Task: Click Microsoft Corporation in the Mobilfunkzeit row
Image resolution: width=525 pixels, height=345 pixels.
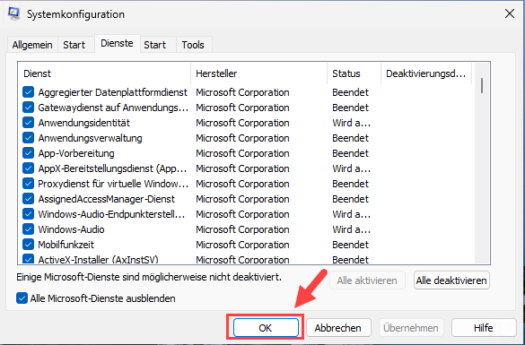Action: coord(242,245)
